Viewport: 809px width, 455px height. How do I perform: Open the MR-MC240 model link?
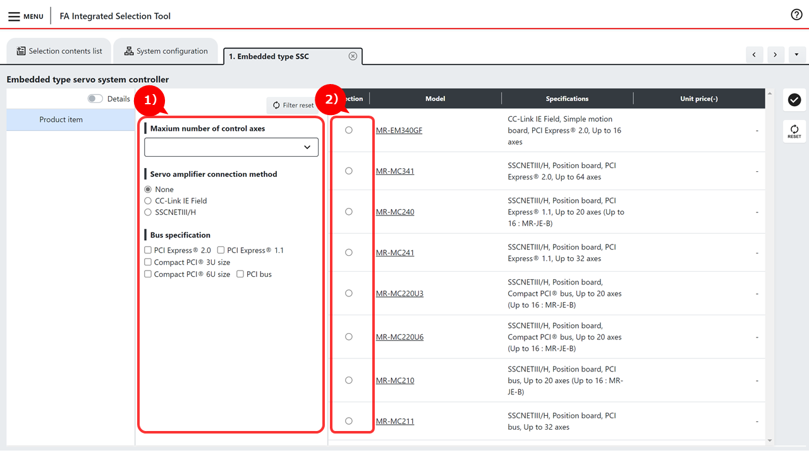pos(395,212)
